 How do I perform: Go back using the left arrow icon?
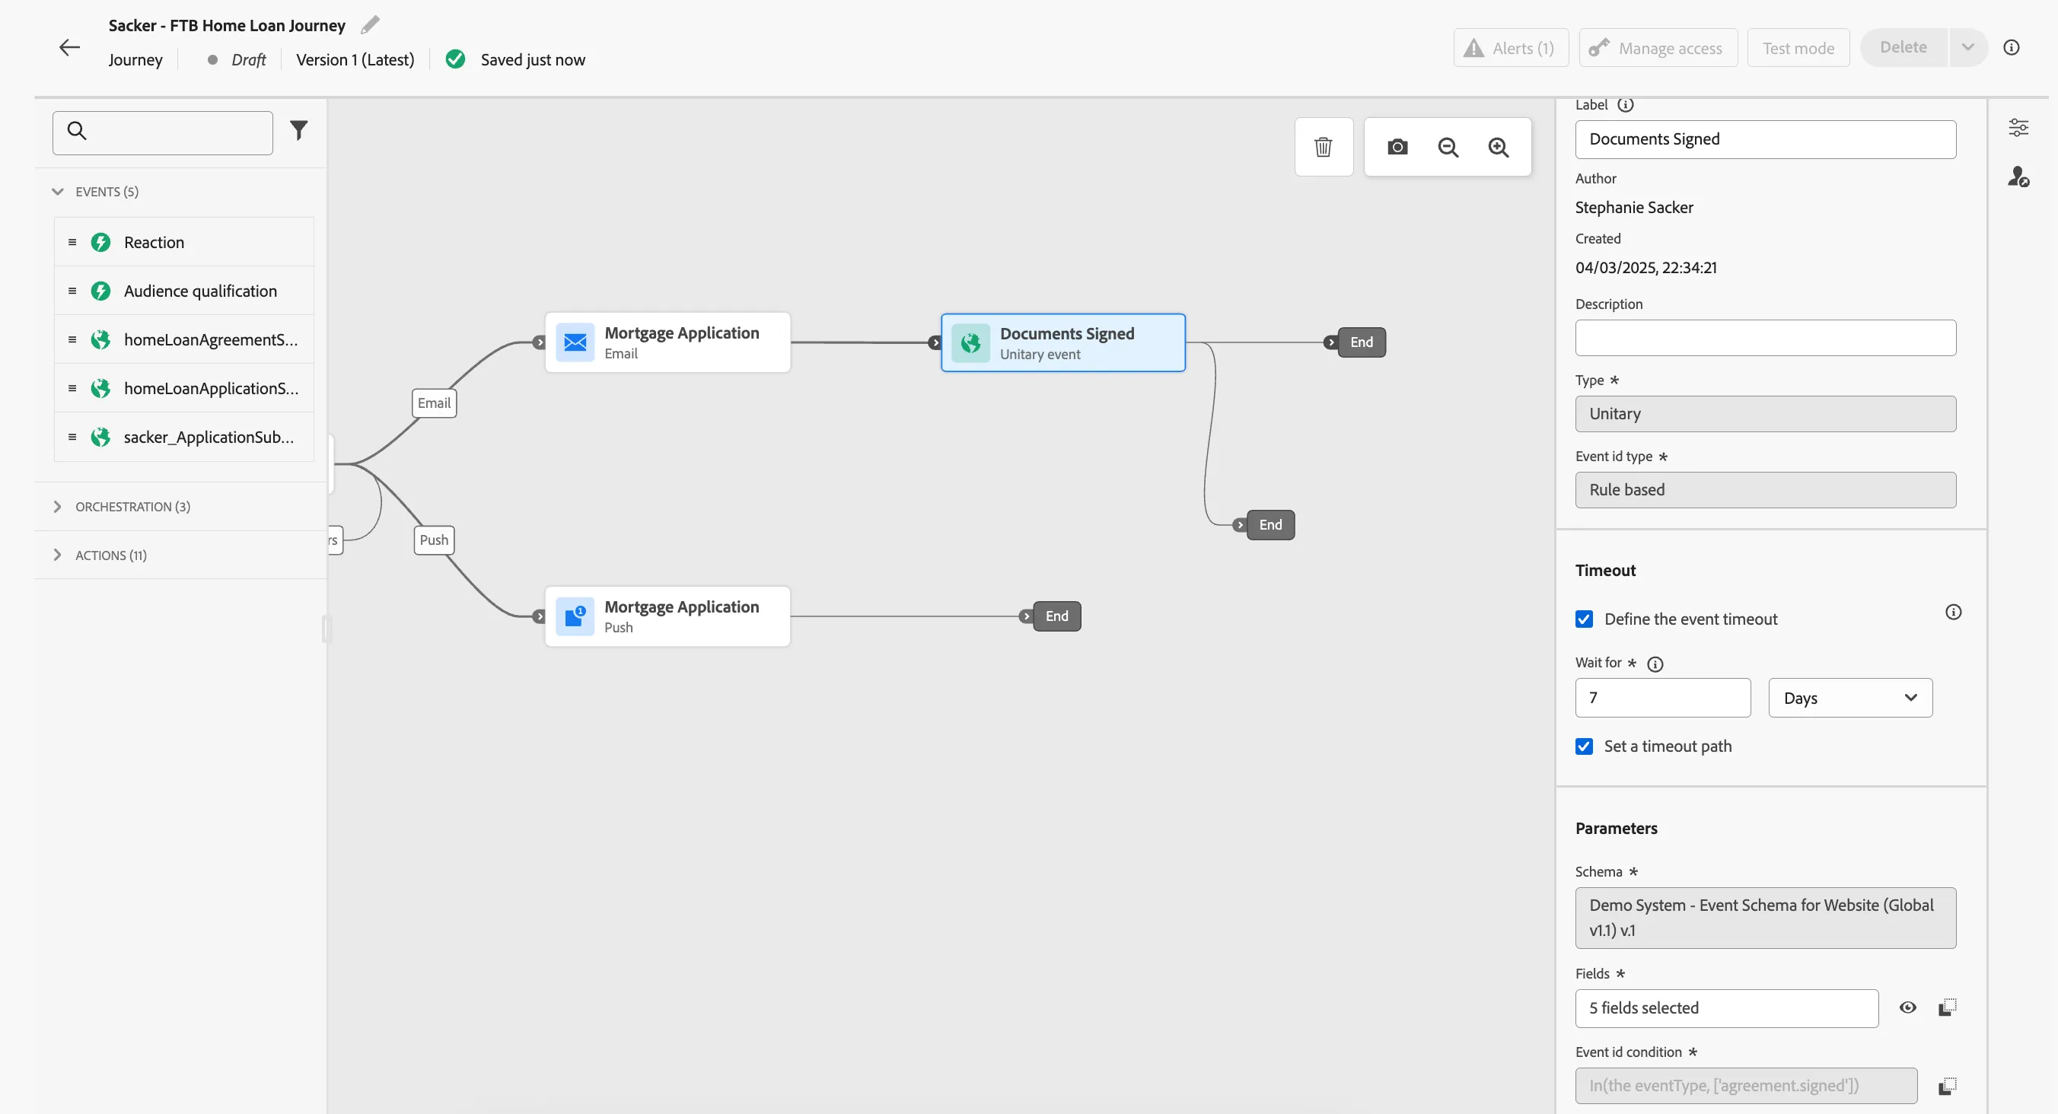(69, 48)
